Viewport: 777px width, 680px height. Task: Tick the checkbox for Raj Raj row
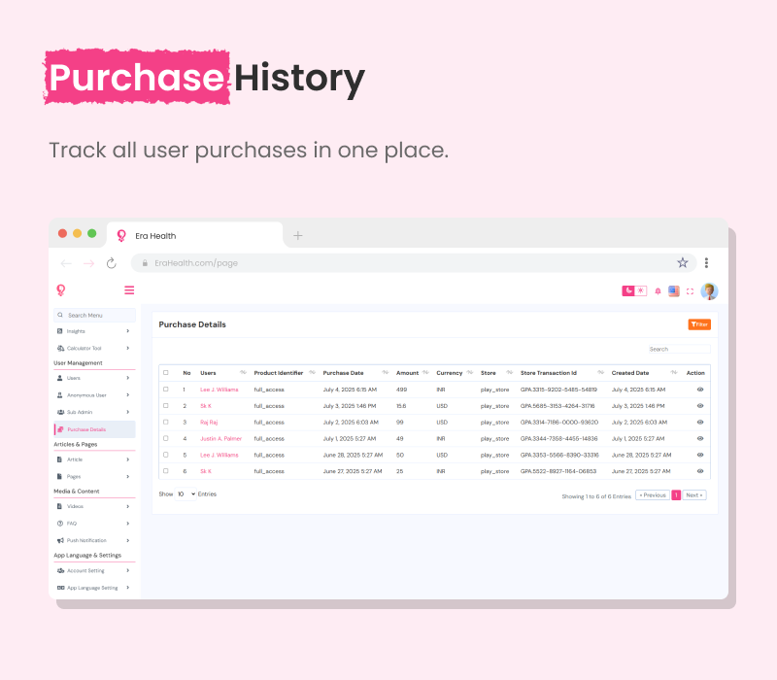(166, 422)
